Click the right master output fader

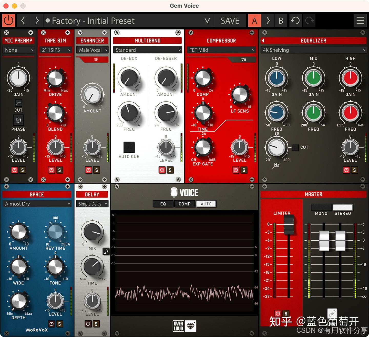tap(340, 241)
